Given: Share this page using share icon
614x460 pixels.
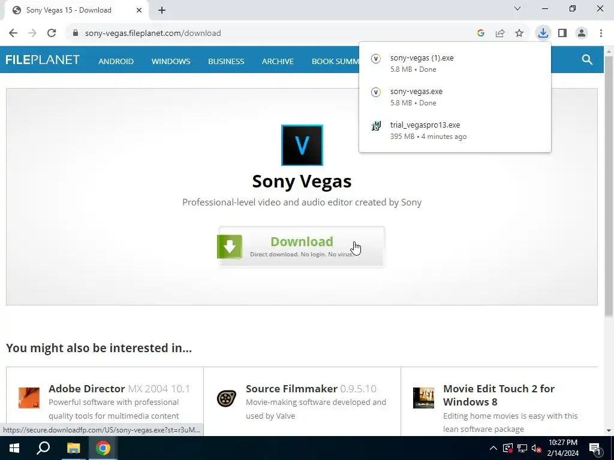Looking at the screenshot, I should pos(500,34).
